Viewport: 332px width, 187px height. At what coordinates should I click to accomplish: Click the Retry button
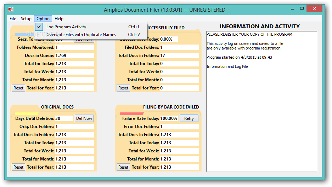(x=189, y=118)
